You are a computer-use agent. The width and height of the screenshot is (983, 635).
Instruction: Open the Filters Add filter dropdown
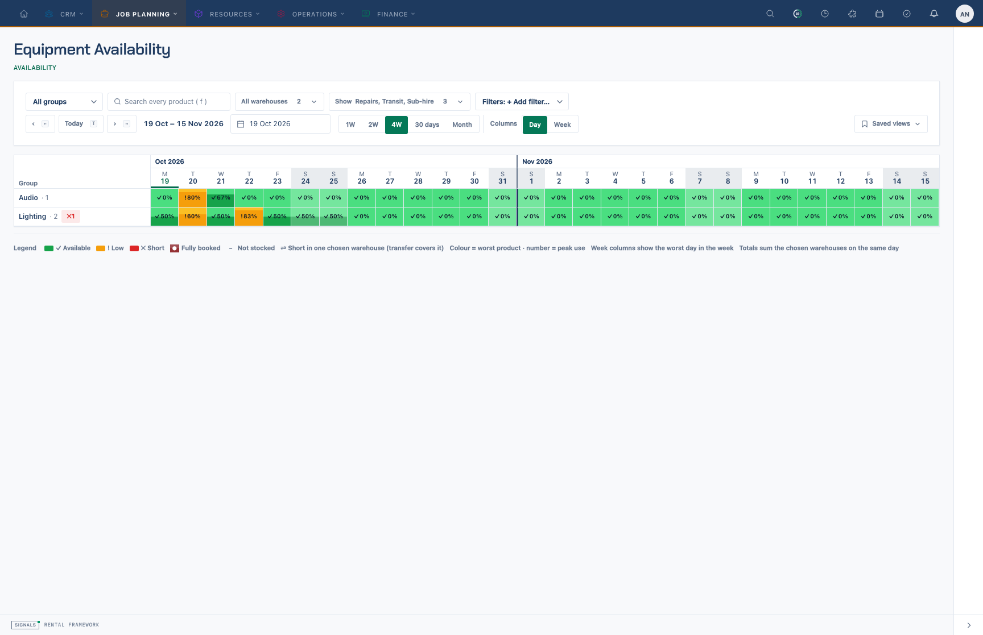(x=522, y=102)
